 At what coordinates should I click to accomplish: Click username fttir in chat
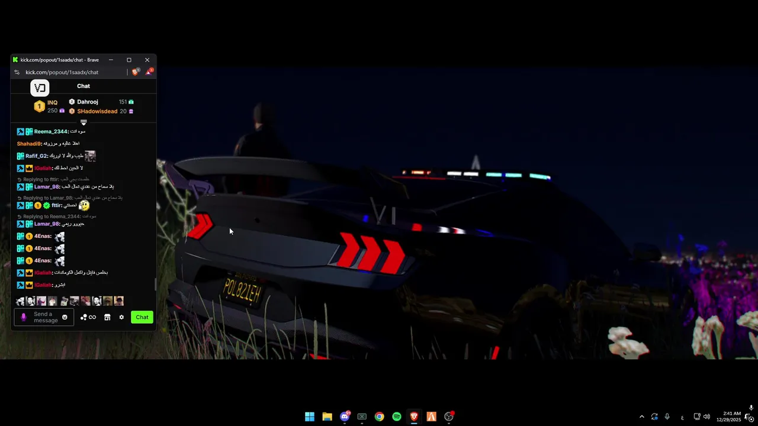tap(57, 205)
